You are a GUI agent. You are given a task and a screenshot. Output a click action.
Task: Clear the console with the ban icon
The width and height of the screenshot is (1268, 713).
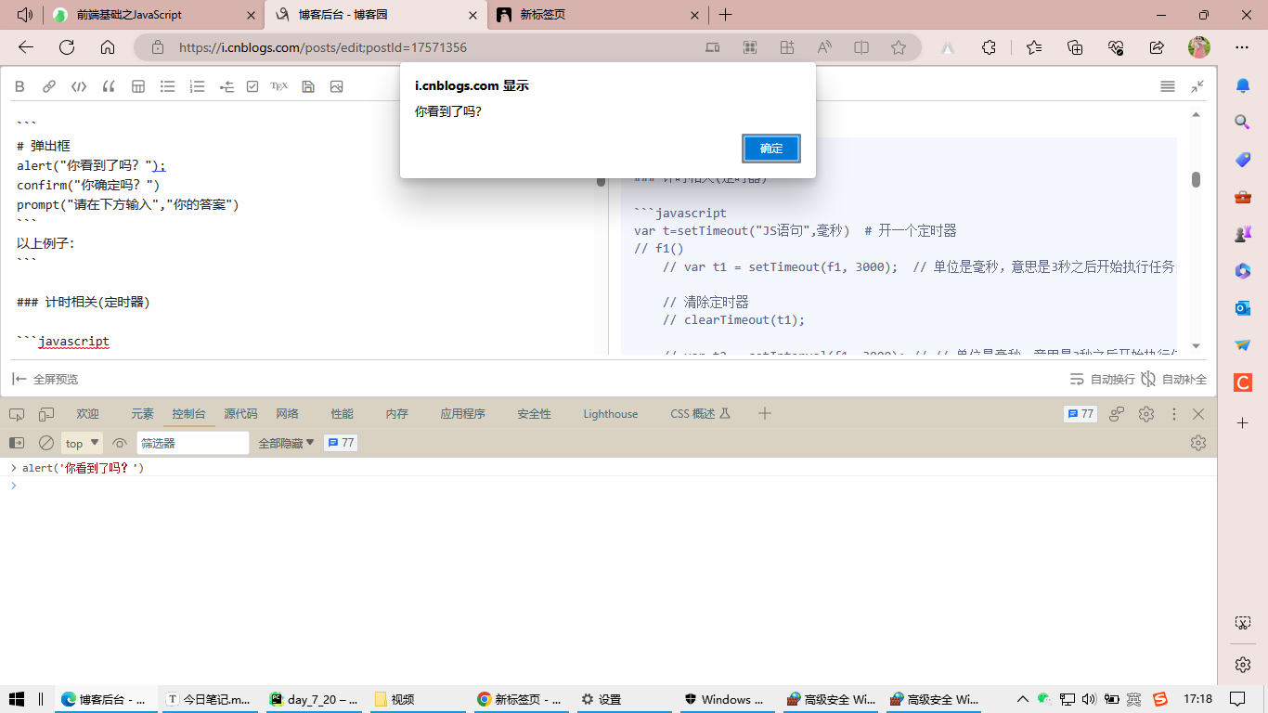pyautogui.click(x=46, y=443)
